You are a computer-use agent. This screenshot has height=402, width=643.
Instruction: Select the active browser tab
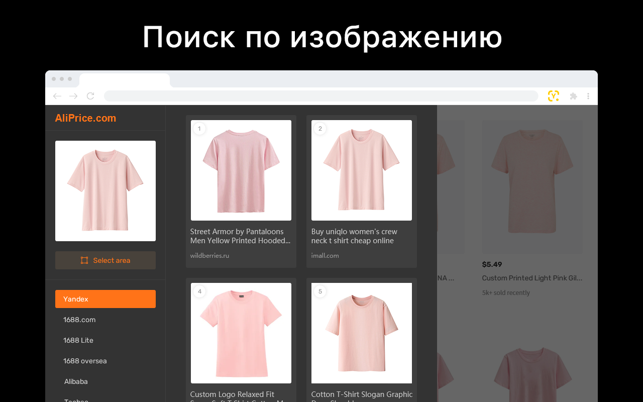point(125,80)
